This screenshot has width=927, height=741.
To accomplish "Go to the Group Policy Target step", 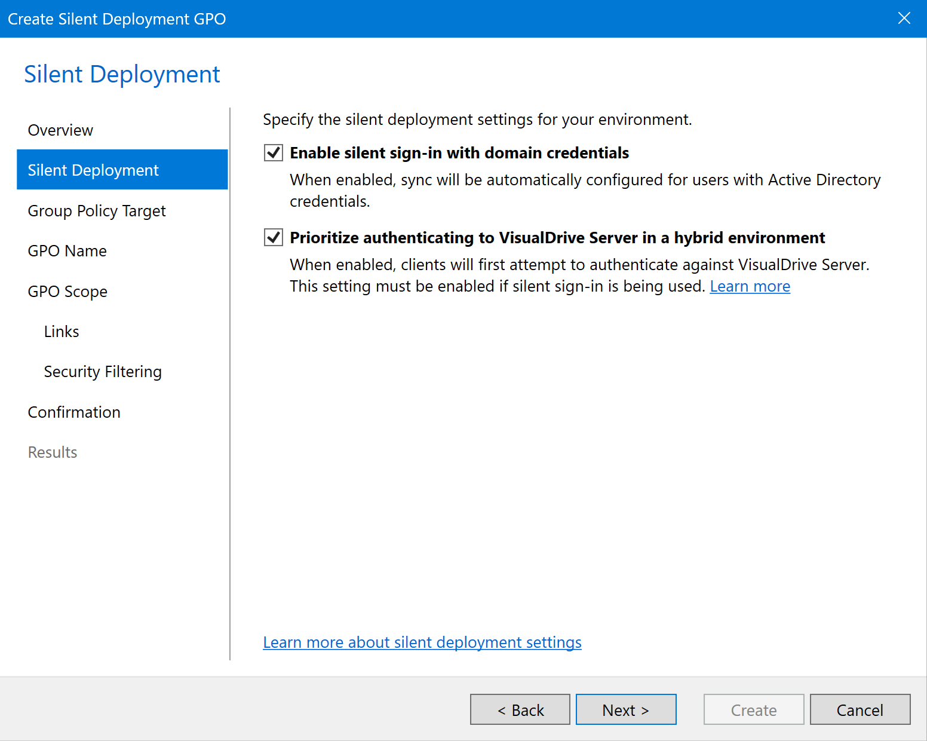I will point(97,211).
